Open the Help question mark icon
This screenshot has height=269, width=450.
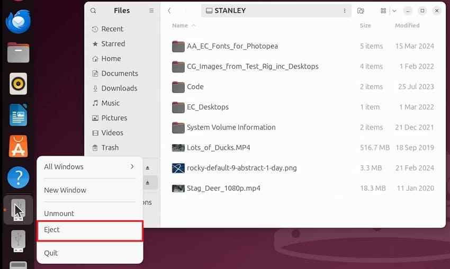18,177
